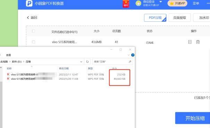Check the vivo S15 file row checkbox
210x128 pixels.
(33, 42)
